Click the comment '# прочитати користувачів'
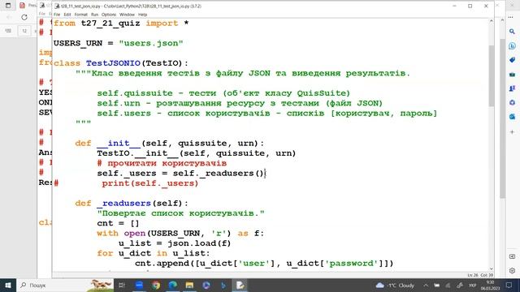 [x=162, y=163]
